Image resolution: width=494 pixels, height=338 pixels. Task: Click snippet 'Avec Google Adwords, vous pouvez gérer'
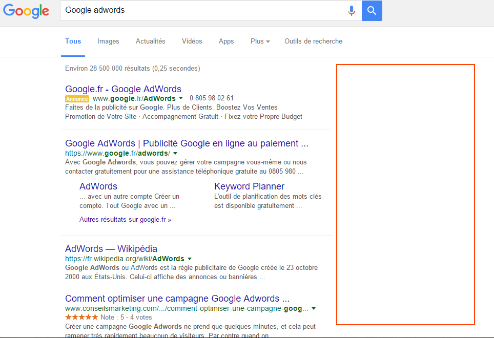coord(186,167)
